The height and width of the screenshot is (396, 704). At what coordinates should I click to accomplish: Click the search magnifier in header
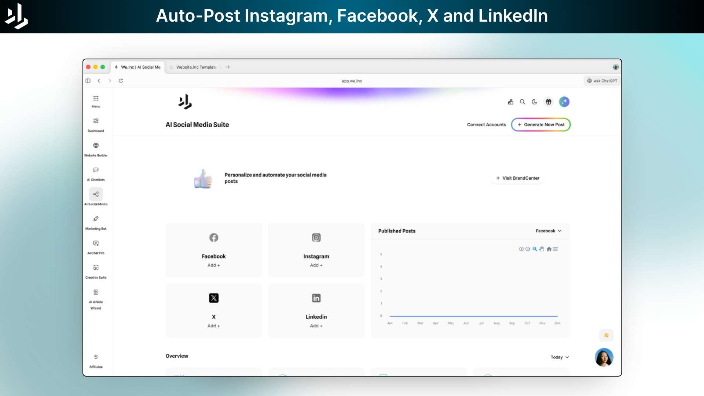(x=522, y=102)
